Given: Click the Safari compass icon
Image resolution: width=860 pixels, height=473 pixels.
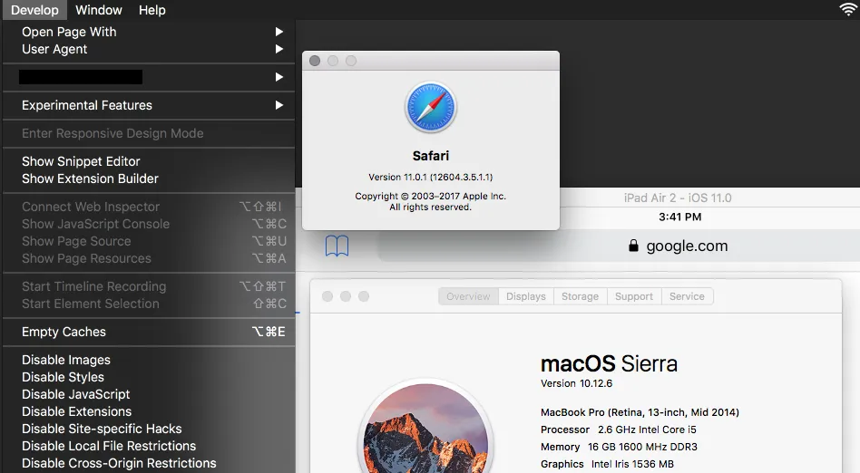Looking at the screenshot, I should click(x=431, y=108).
